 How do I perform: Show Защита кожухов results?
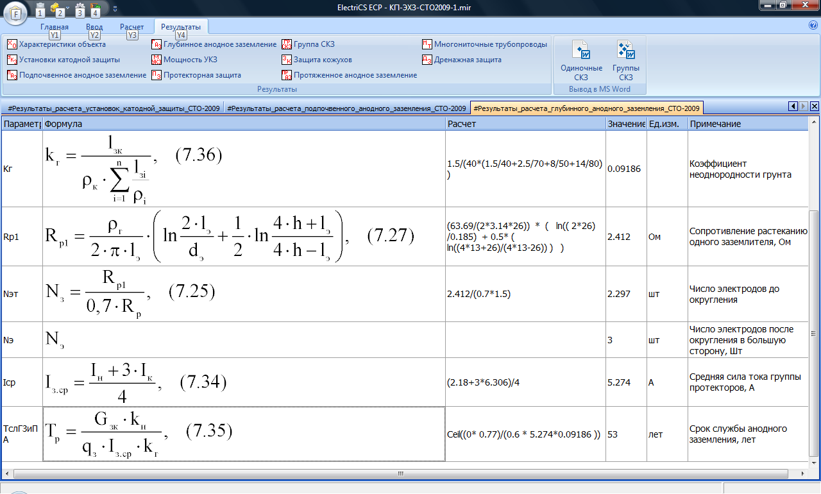[317, 60]
